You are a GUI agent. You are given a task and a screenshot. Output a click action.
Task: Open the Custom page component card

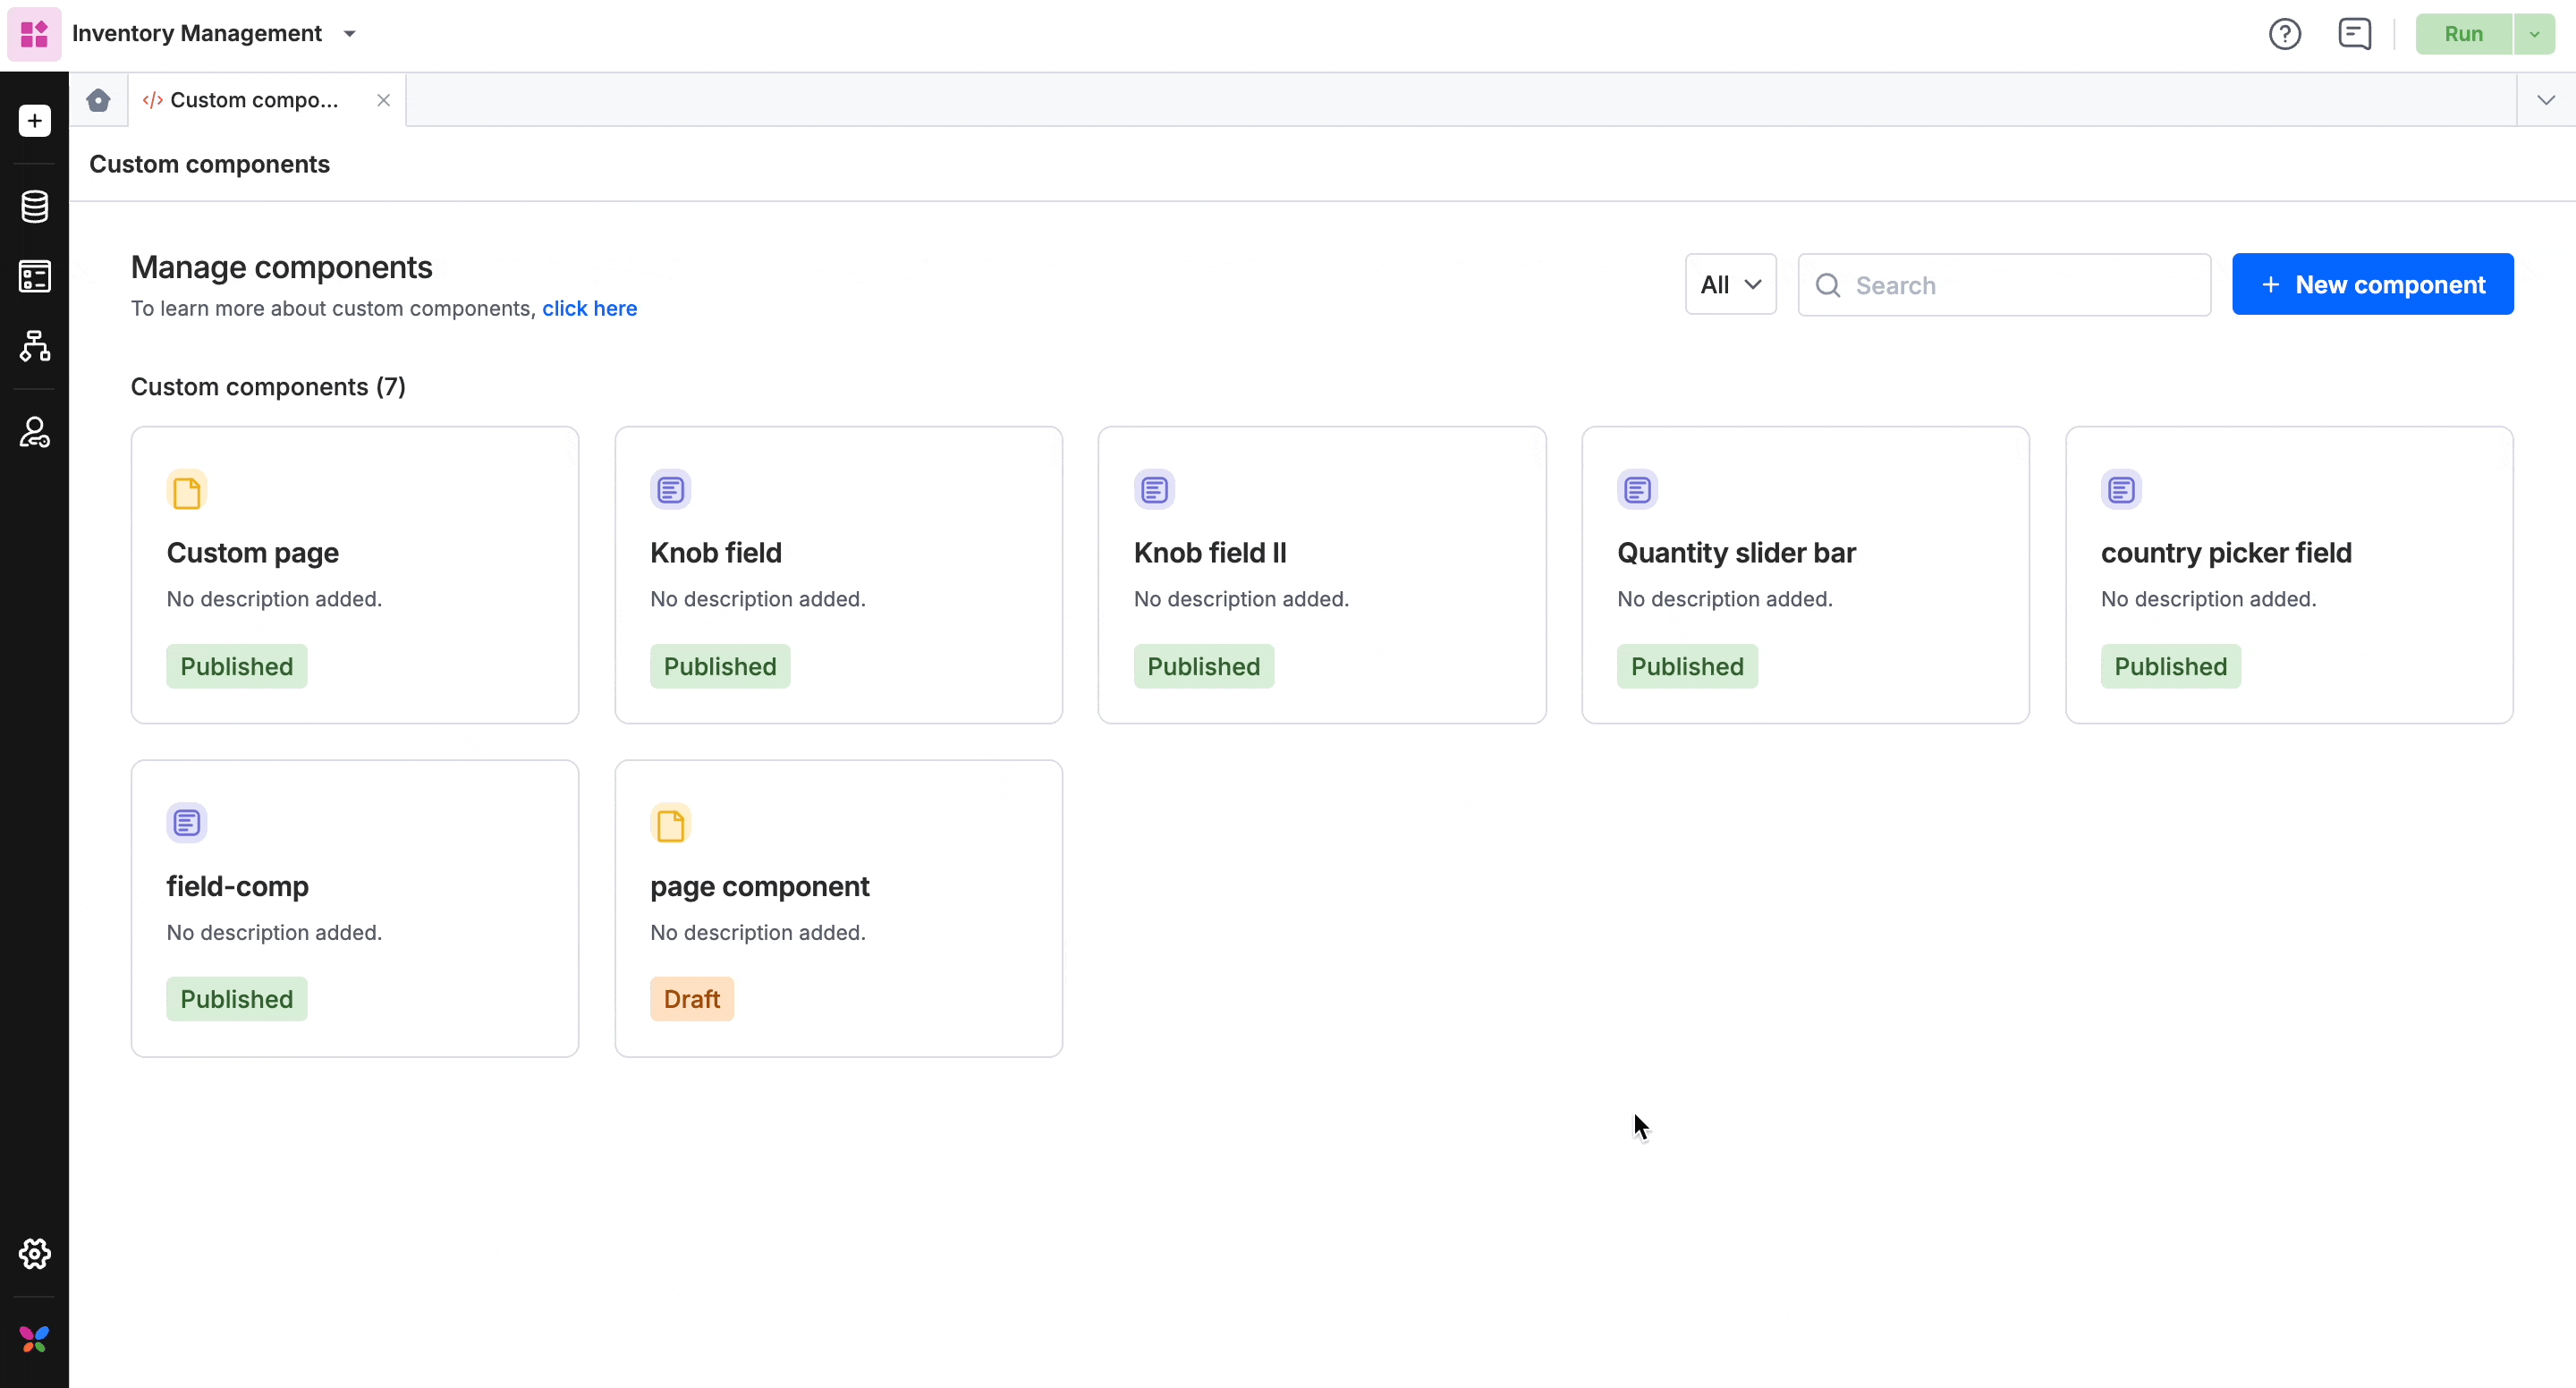pyautogui.click(x=355, y=575)
